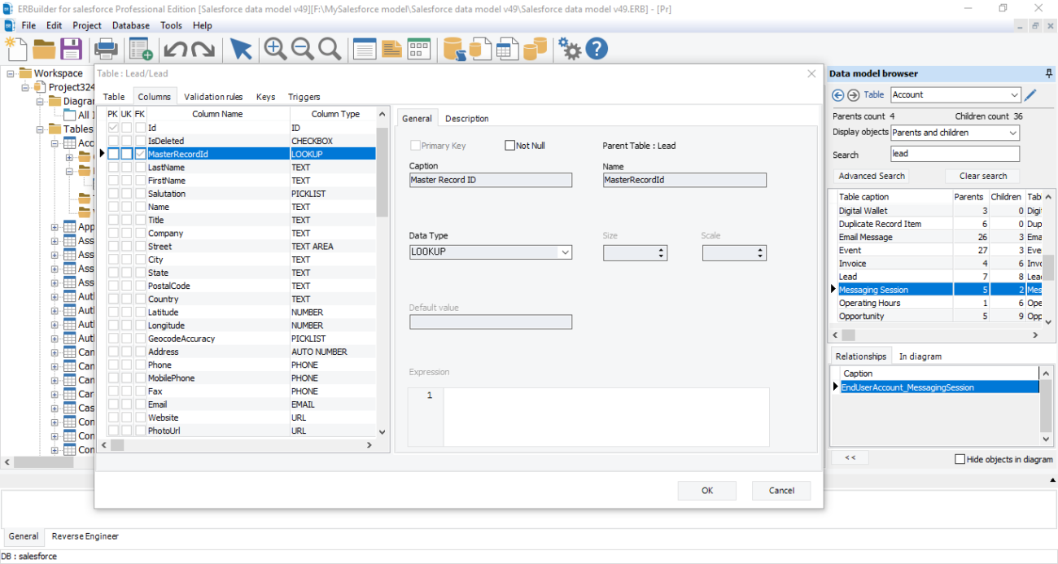Click the database with document icon
The width and height of the screenshot is (1058, 564).
coord(481,49)
